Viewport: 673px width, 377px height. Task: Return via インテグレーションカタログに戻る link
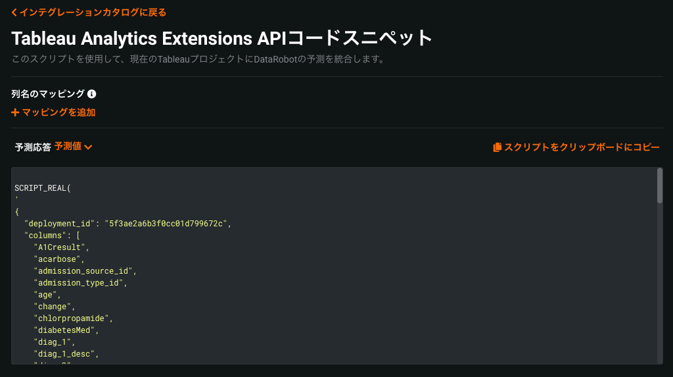pyautogui.click(x=92, y=13)
